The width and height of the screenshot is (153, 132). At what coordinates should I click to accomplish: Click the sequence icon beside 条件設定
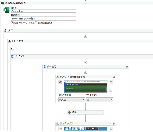(x=44, y=67)
